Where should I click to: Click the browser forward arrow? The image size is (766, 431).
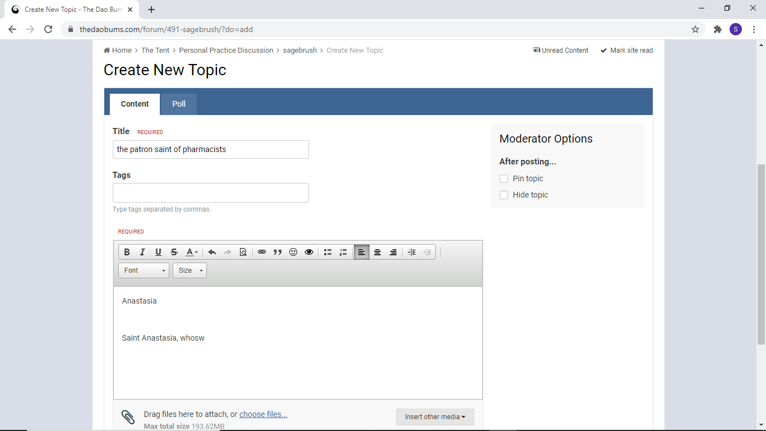[30, 29]
